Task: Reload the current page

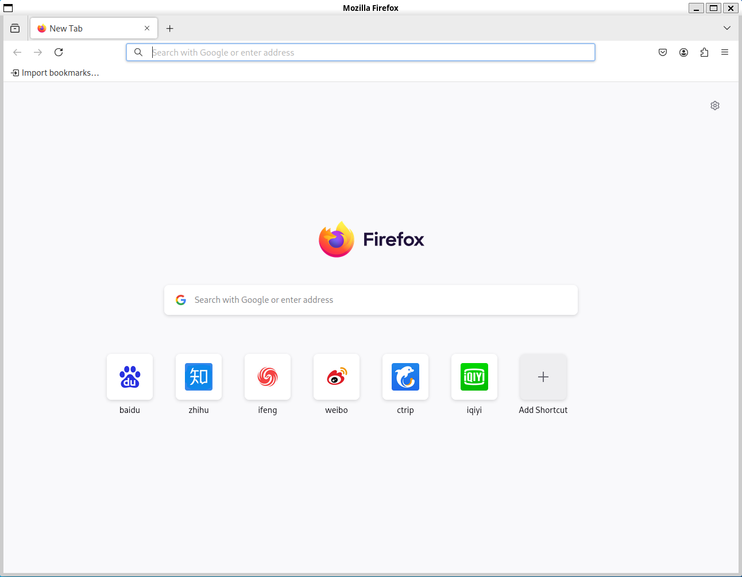Action: [59, 52]
